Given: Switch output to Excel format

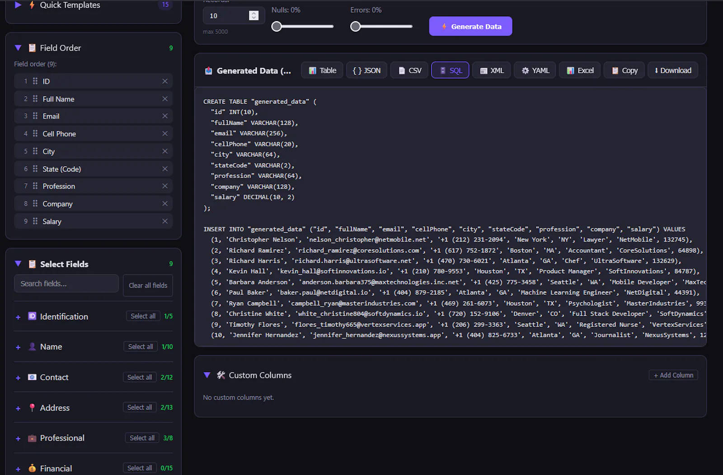Looking at the screenshot, I should (x=580, y=70).
